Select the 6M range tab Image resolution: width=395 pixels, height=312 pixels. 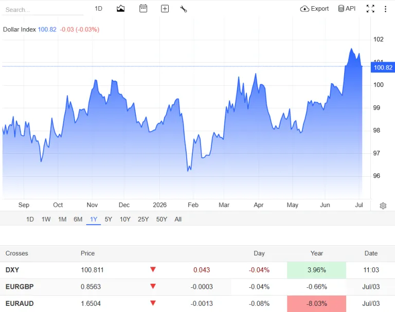pyautogui.click(x=78, y=219)
